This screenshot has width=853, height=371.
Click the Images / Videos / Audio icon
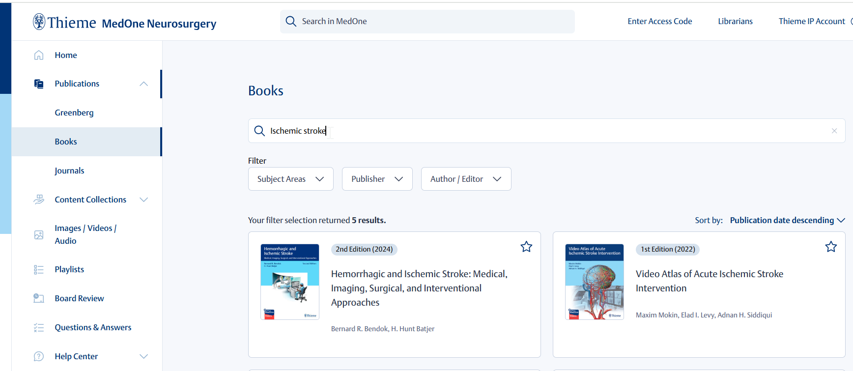click(x=39, y=235)
